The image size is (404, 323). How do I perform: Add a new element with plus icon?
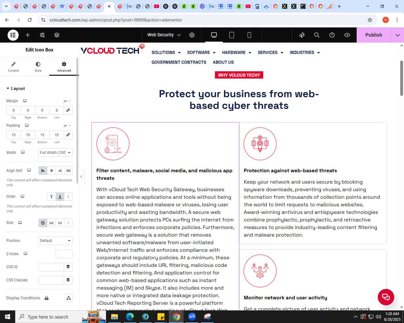coord(28,35)
